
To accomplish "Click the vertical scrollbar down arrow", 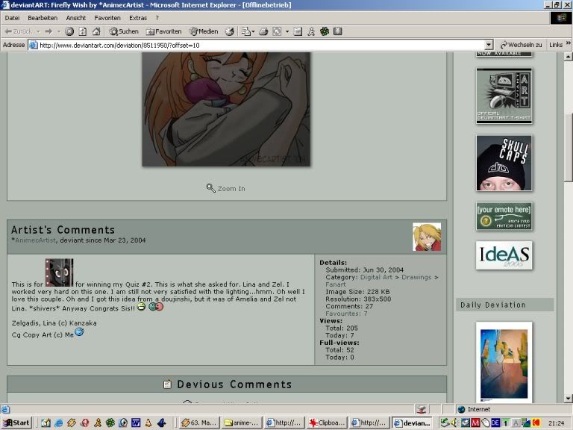I will tap(568, 399).
